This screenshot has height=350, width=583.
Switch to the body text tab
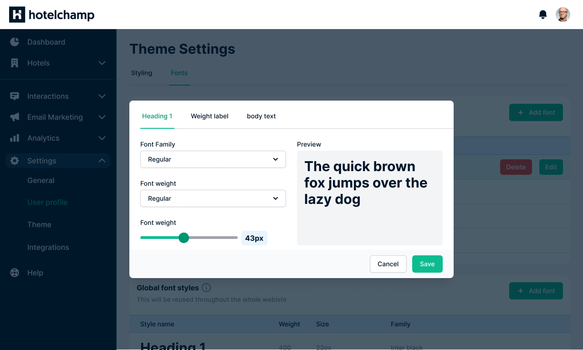[x=261, y=116]
